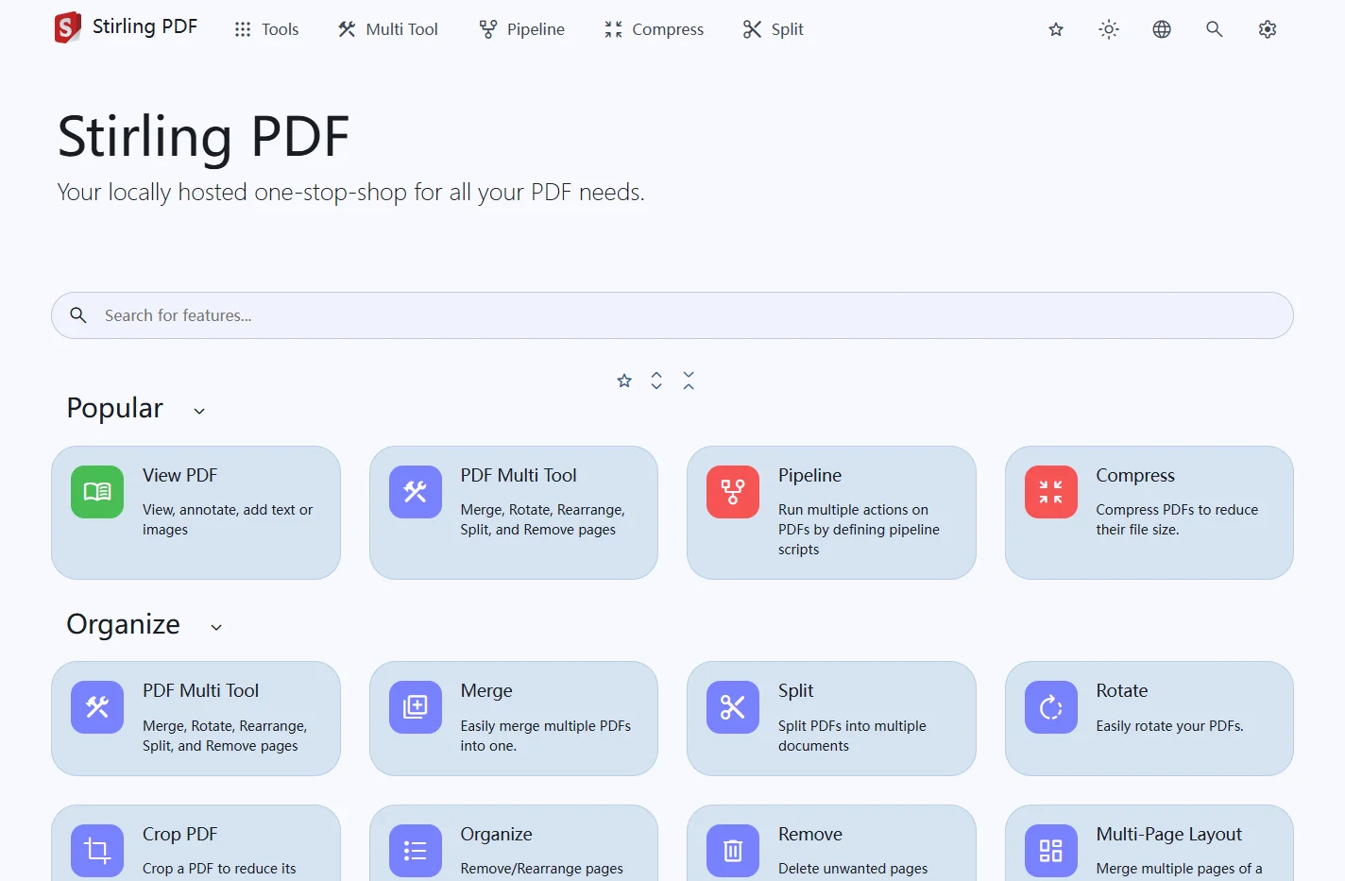Toggle dark mode with sun icon
Screen dimensions: 1345x881
(x=1109, y=29)
